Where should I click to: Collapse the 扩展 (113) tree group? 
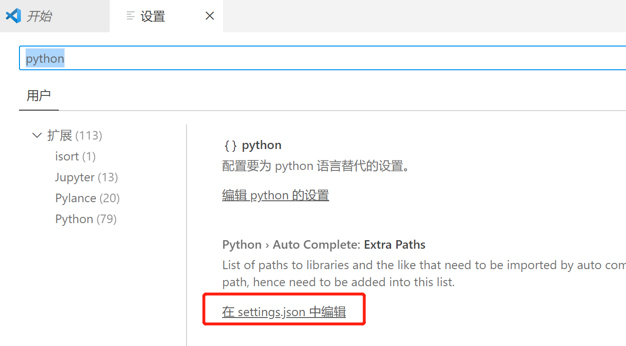pos(37,135)
